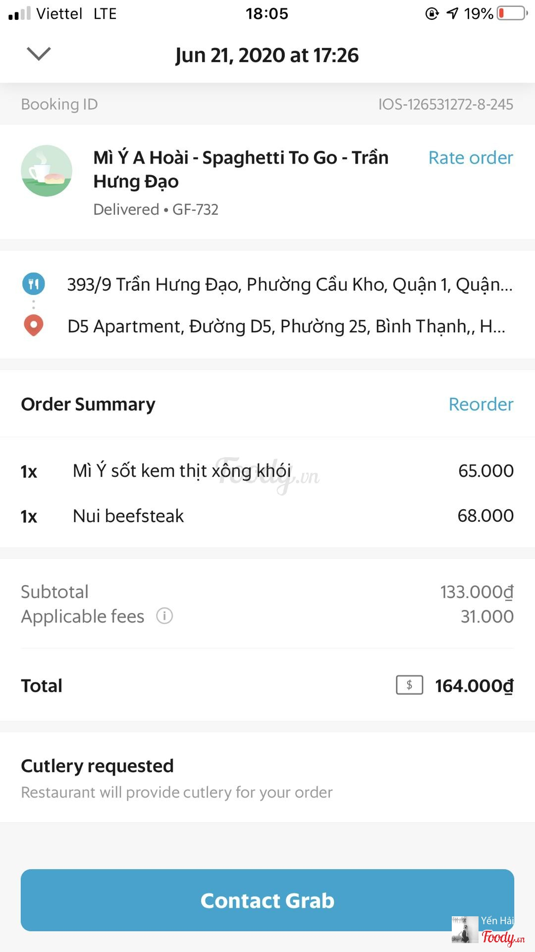Tap the cash payment icon beside total
The height and width of the screenshot is (952, 535).
click(409, 685)
